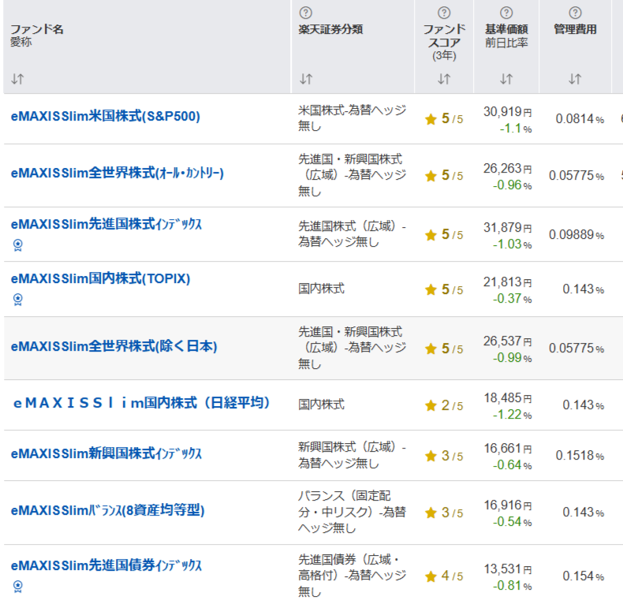
Task: Sort by 楽天証券分類 column arrows
Action: pyautogui.click(x=306, y=79)
